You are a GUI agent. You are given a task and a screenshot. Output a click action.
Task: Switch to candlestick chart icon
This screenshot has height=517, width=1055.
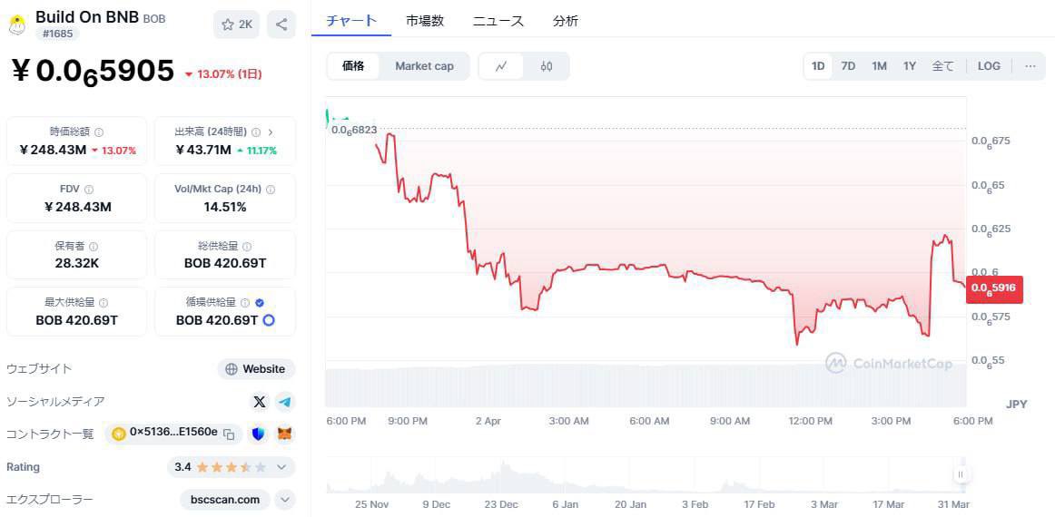pyautogui.click(x=547, y=66)
